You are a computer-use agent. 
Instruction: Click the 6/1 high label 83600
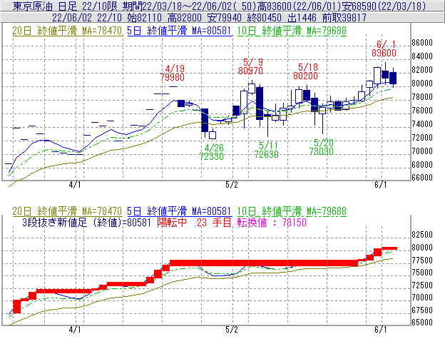coord(384,53)
